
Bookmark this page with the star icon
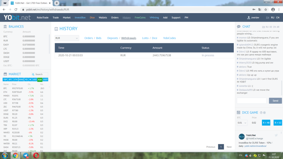click(266, 10)
